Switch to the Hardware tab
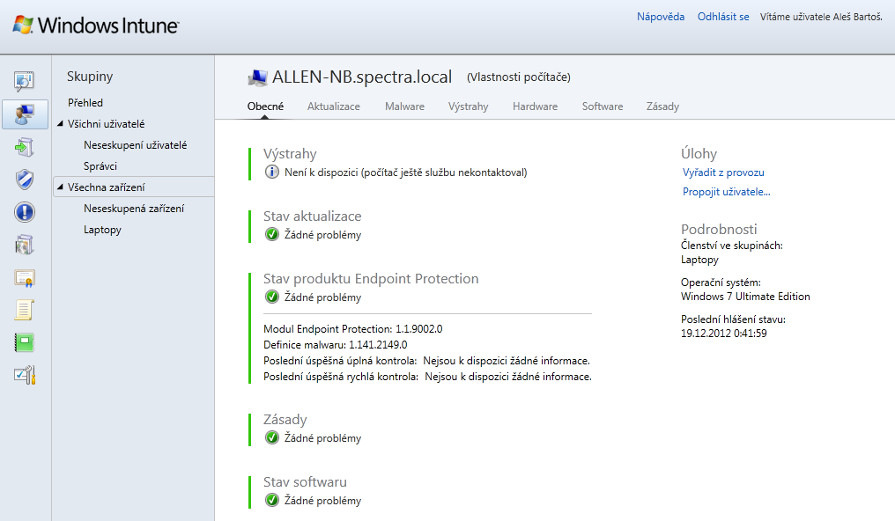The image size is (895, 521). point(535,106)
